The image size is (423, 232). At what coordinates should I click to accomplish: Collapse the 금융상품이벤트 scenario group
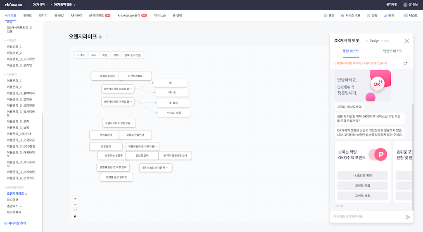click(5, 187)
